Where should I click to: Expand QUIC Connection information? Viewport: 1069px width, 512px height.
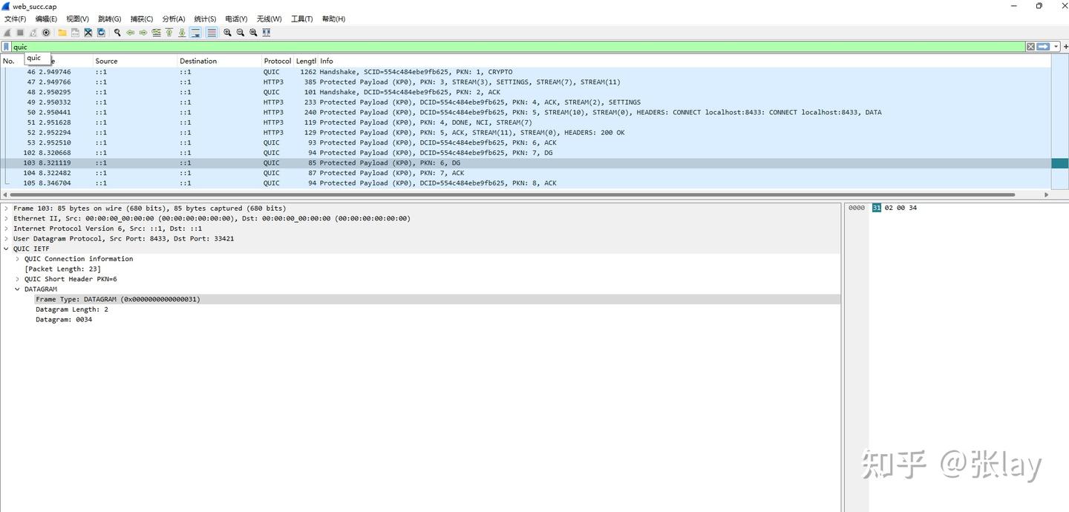17,259
